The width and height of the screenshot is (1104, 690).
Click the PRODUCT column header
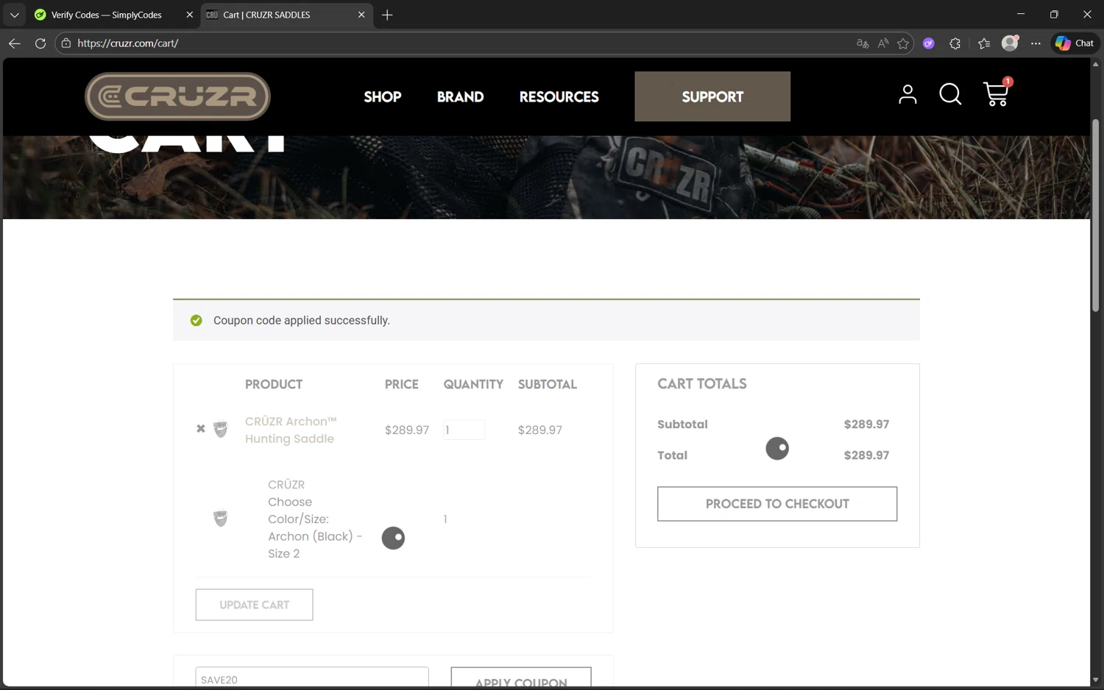tap(274, 384)
